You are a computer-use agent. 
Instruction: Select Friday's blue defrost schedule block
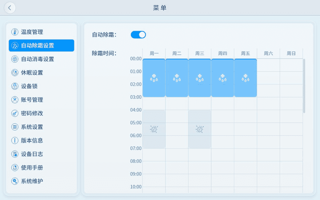point(245,78)
